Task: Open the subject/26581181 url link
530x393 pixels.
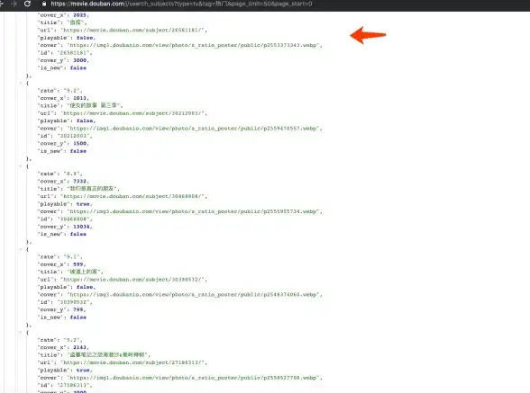Action: coord(133,30)
